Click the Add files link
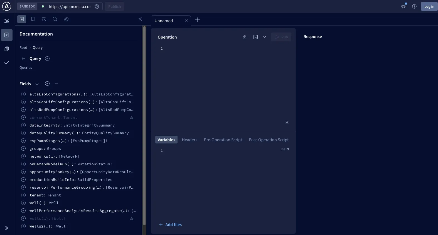 click(170, 224)
